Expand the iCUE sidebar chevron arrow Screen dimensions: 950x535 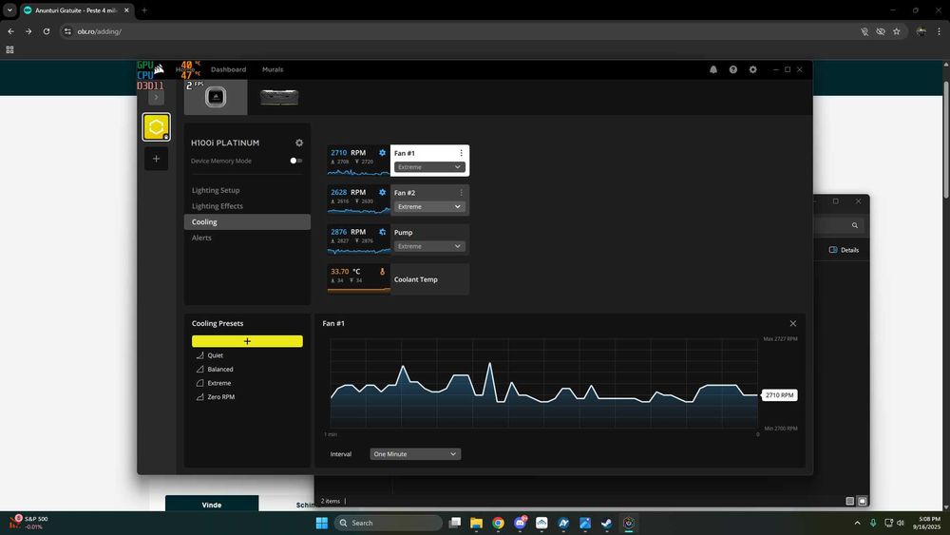point(157,97)
